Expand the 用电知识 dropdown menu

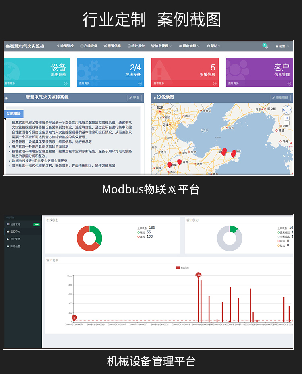click(x=189, y=46)
